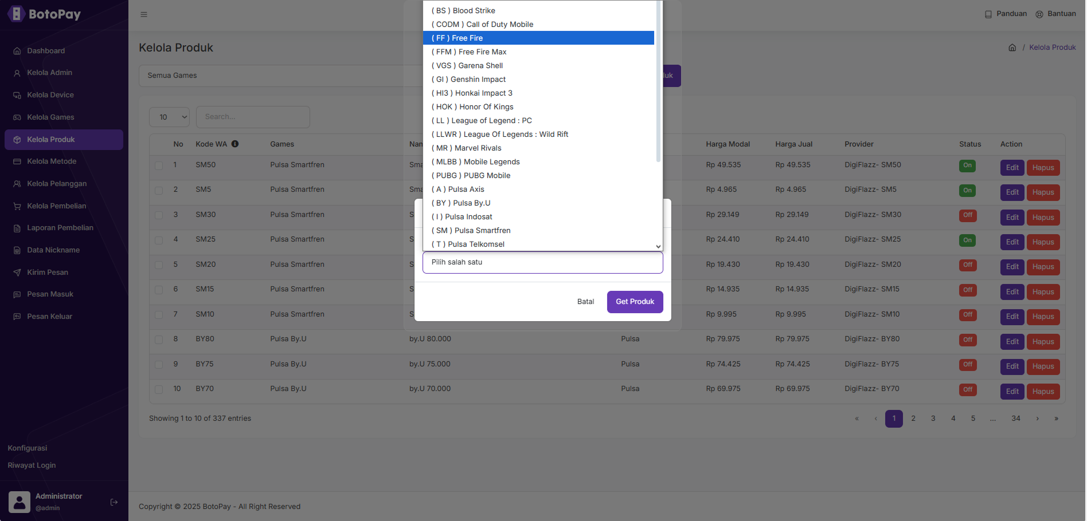Click the BotoPay logo icon

(16, 14)
